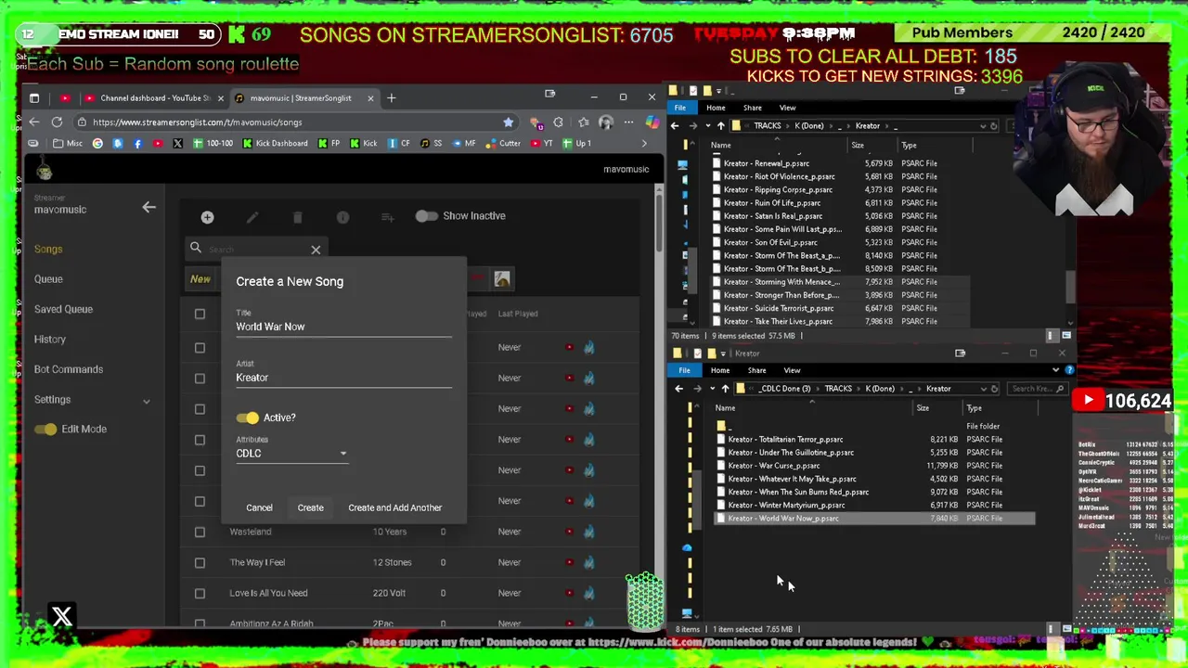
Task: Toggle the Show Inactive switch
Action: 426,216
